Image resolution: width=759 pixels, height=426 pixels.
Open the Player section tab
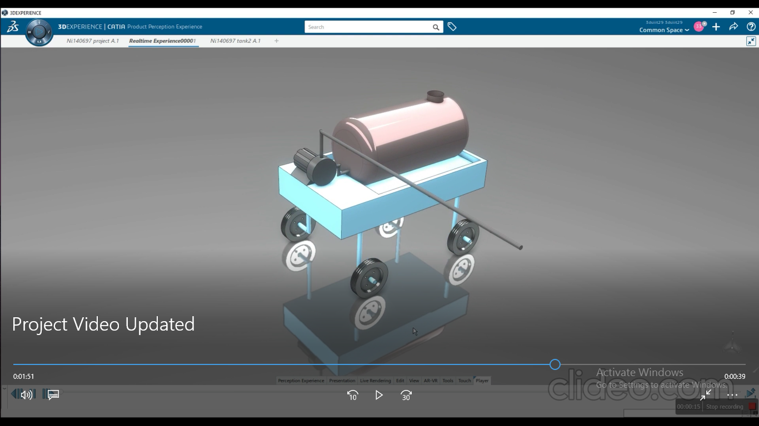tap(482, 381)
